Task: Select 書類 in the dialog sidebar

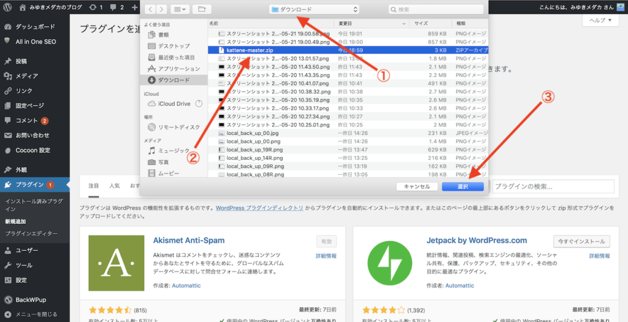Action: (x=173, y=35)
